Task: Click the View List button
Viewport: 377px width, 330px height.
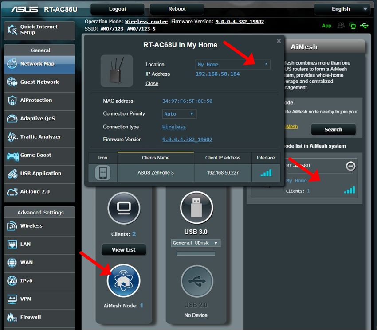Action: [124, 250]
